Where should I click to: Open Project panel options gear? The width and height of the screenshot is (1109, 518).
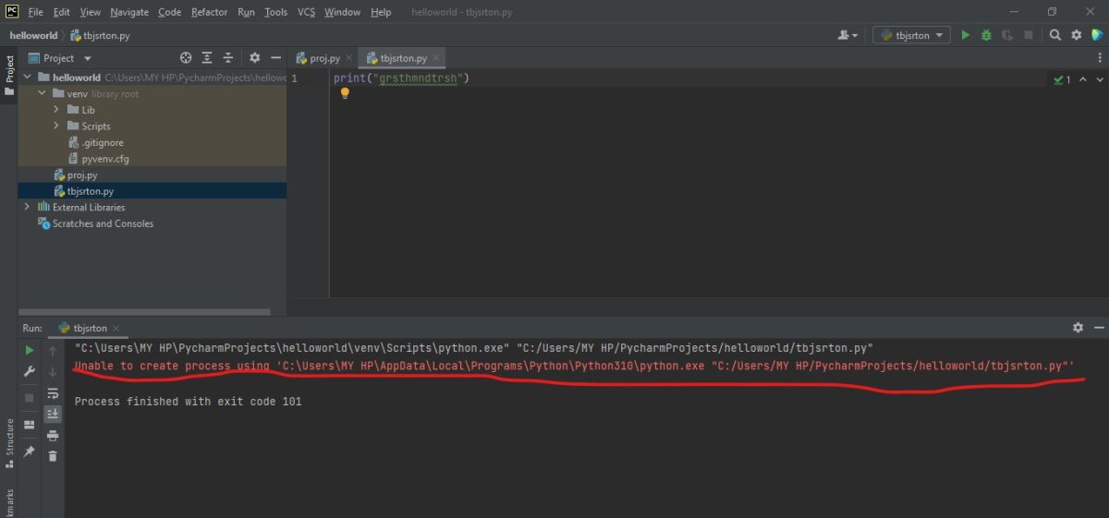click(x=255, y=57)
